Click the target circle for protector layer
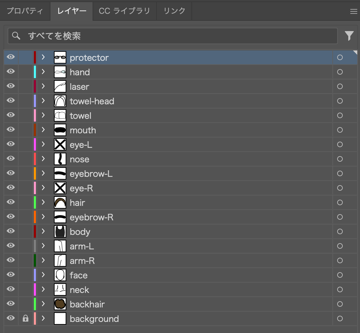Image resolution: width=360 pixels, height=333 pixels. point(340,58)
